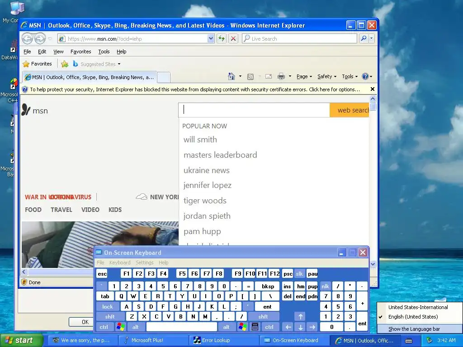Image resolution: width=463 pixels, height=347 pixels.
Task: Click the RSS Feeds icon
Action: pyautogui.click(x=250, y=77)
